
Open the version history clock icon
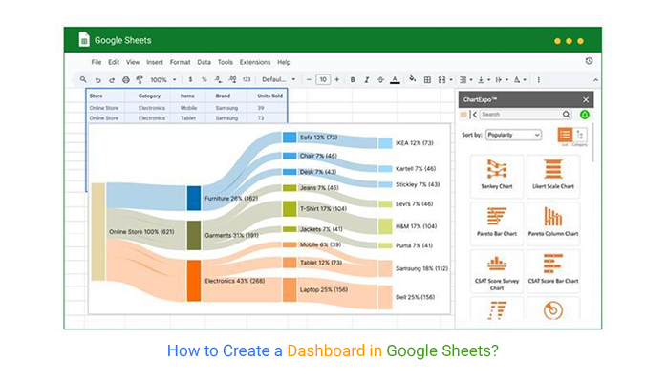pyautogui.click(x=589, y=61)
